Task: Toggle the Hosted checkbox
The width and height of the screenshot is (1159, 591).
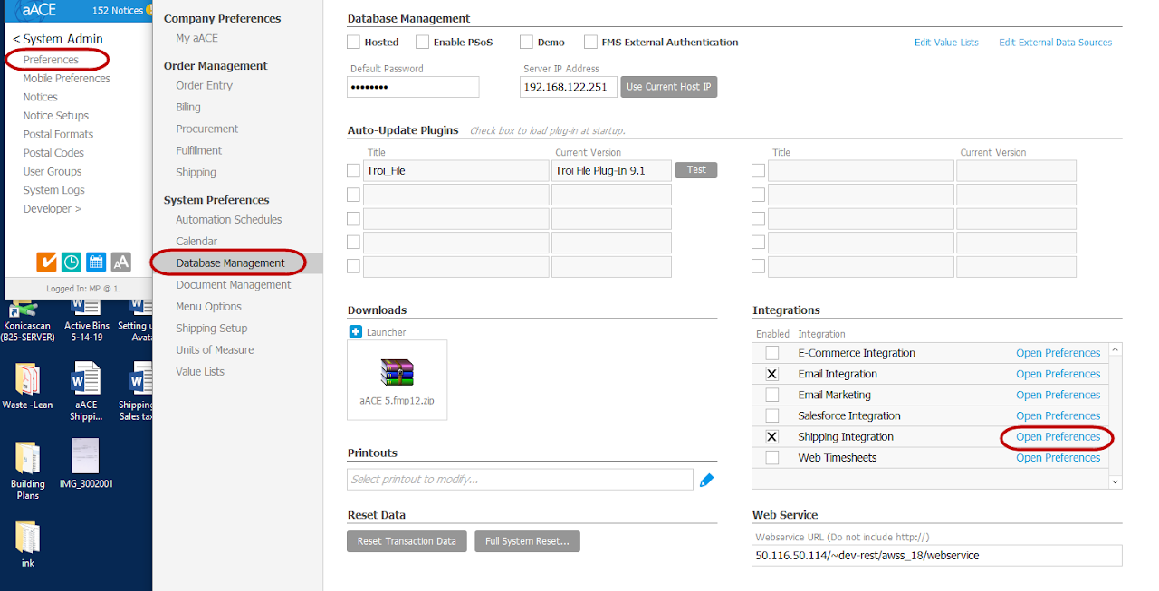Action: (354, 42)
